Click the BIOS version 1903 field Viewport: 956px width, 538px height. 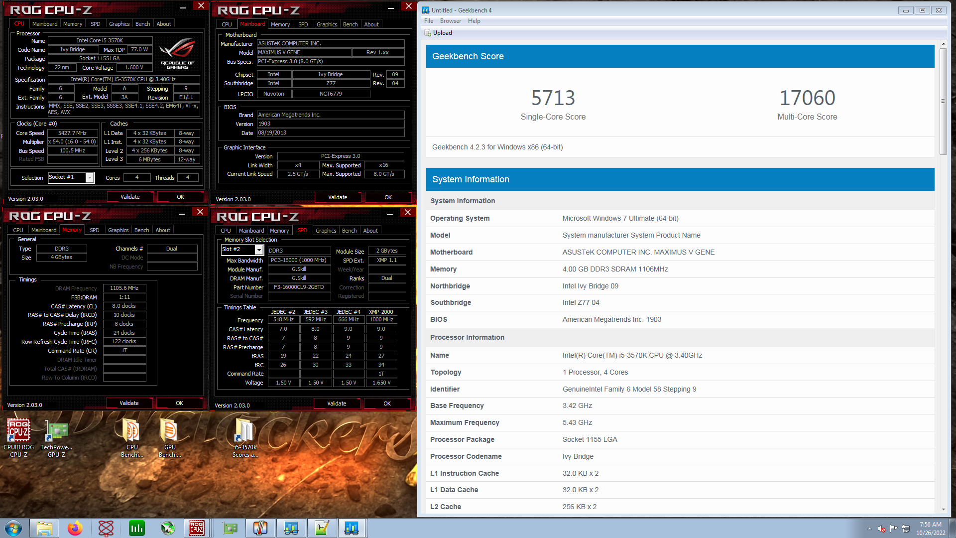click(x=331, y=124)
